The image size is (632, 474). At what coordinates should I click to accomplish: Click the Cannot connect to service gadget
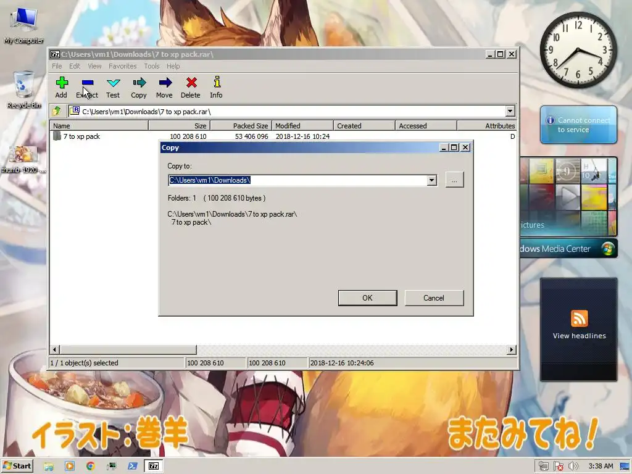tap(578, 125)
